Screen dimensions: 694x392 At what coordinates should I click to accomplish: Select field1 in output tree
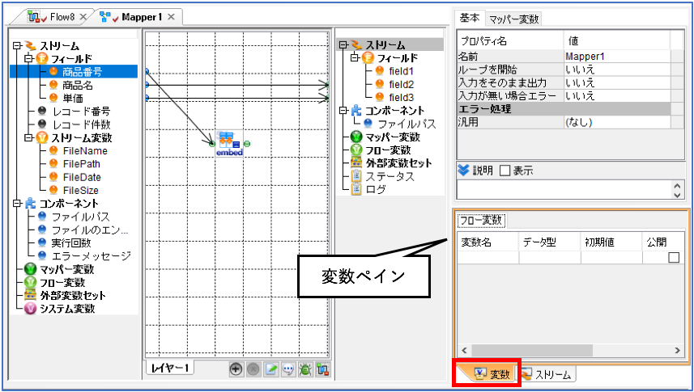click(401, 70)
